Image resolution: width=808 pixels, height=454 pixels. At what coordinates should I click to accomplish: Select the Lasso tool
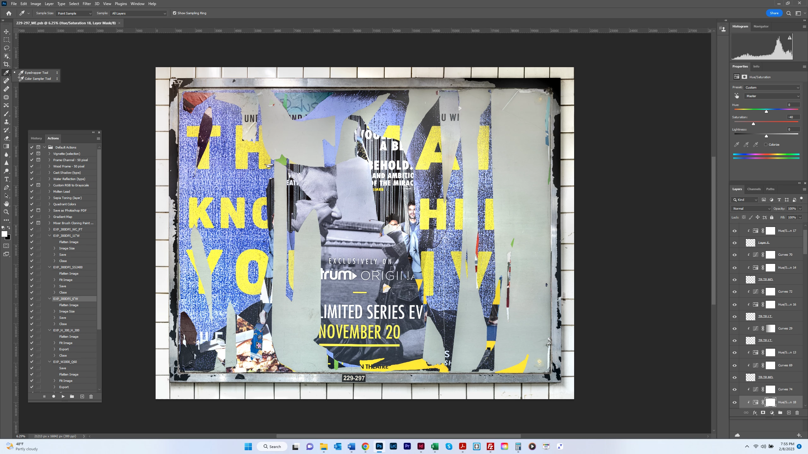6,48
